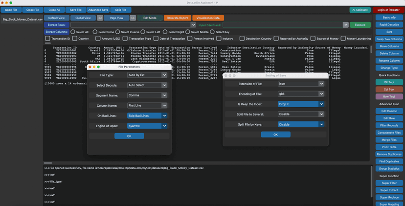Image resolution: width=405 pixels, height=206 pixels.
Task: Open the Row Tool
Action: coord(389,97)
